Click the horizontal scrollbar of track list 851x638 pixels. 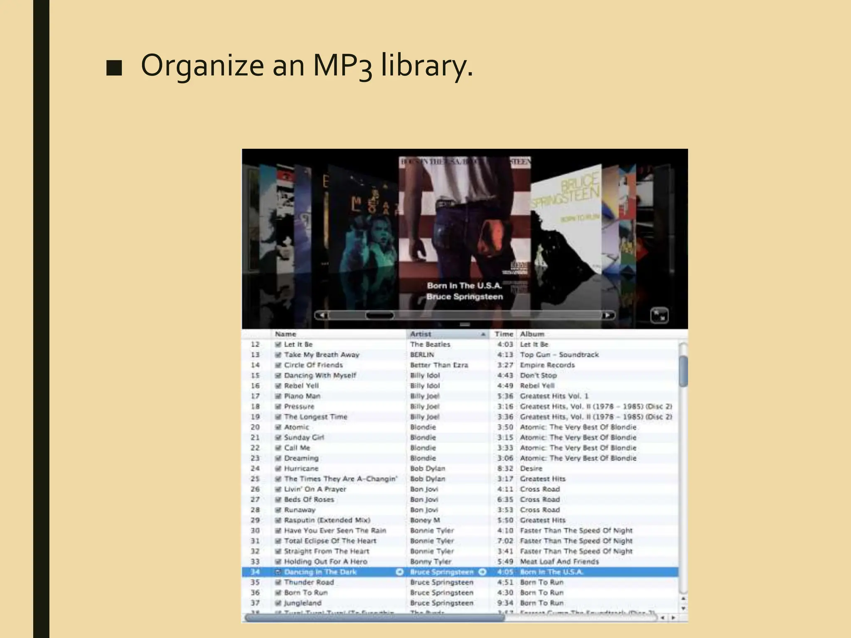[x=375, y=618]
